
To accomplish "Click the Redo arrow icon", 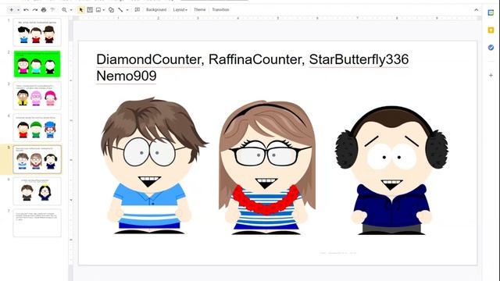I will 34,10.
